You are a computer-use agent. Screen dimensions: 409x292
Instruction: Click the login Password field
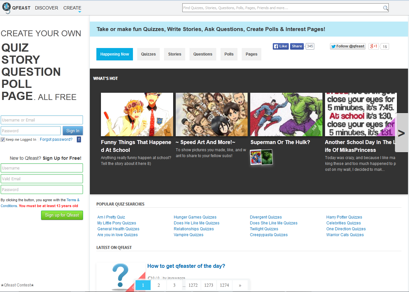(31, 131)
